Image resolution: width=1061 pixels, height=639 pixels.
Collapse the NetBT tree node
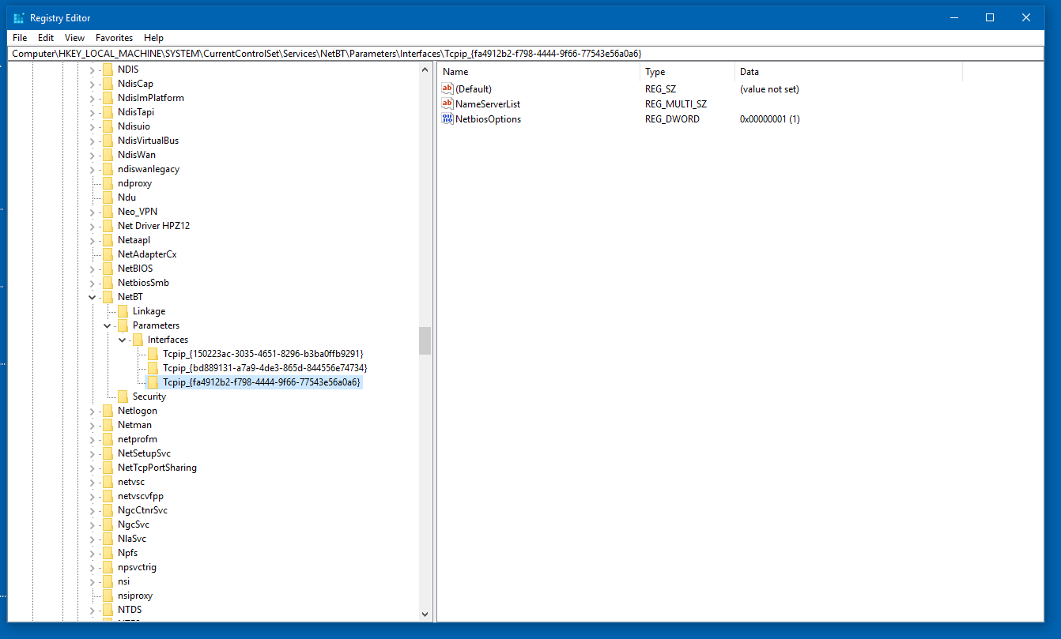93,297
